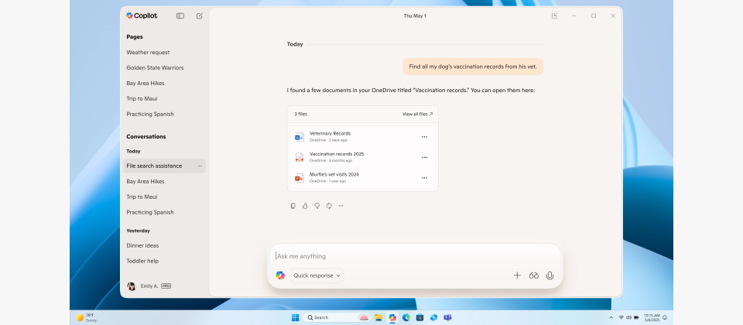
Task: Open more options for Vaccination records 2025
Action: [x=424, y=157]
